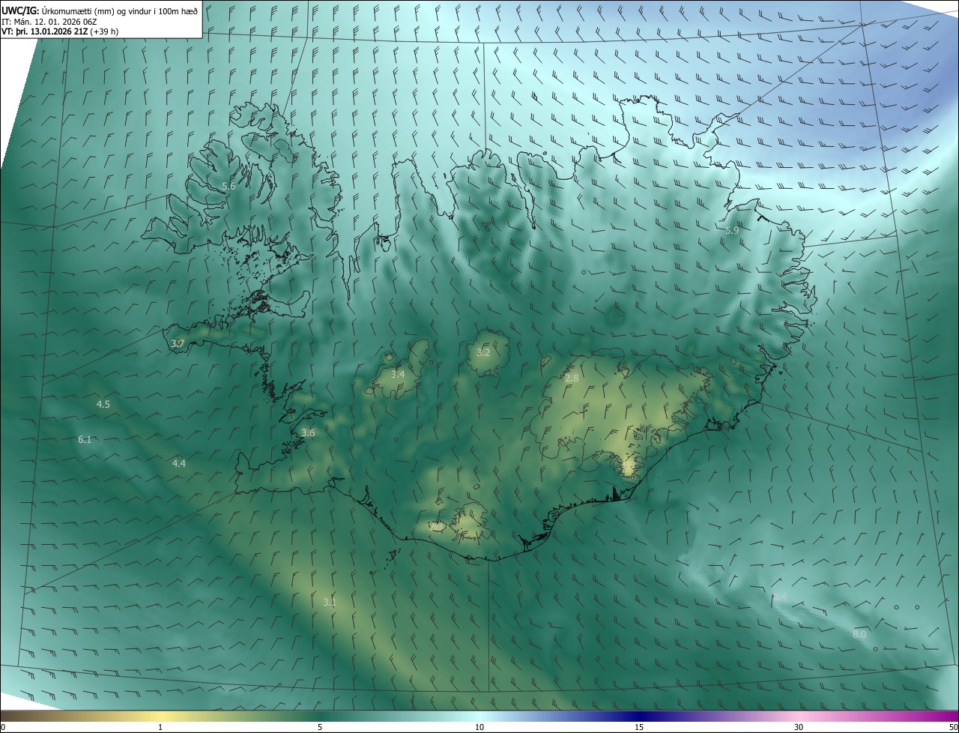Click the 4.5 value over the western sea
The width and height of the screenshot is (959, 733).
[103, 405]
